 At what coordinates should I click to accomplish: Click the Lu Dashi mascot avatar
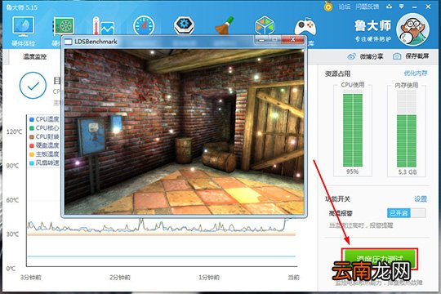[412, 29]
